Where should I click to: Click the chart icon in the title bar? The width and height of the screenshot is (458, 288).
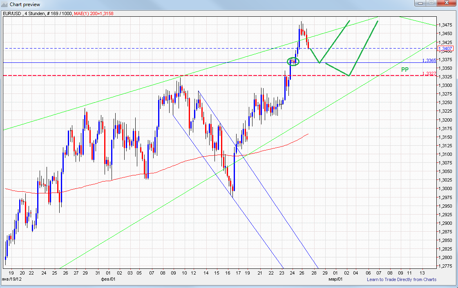(x=5, y=4)
